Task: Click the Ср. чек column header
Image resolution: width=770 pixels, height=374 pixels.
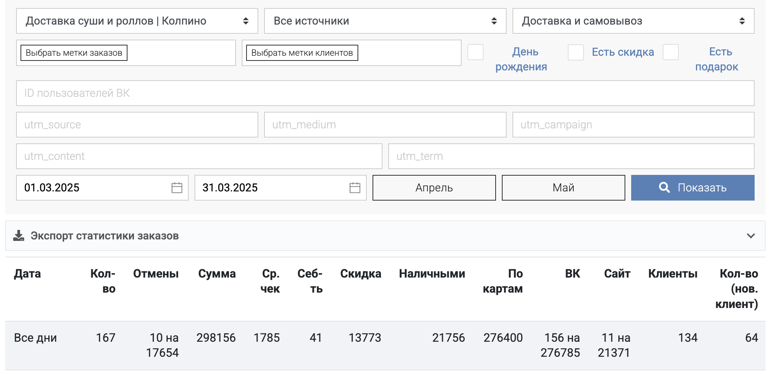Action: (x=270, y=281)
